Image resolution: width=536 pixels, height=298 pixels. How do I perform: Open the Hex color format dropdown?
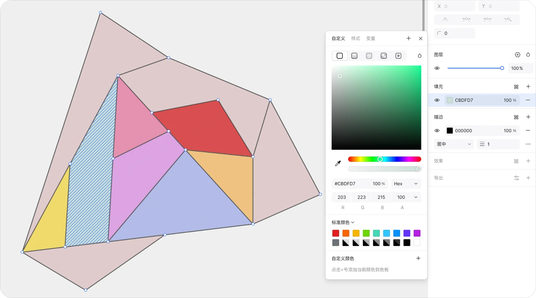(x=406, y=184)
